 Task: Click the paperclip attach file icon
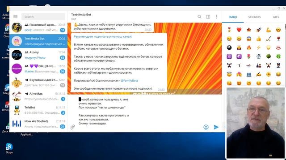tap(72, 127)
